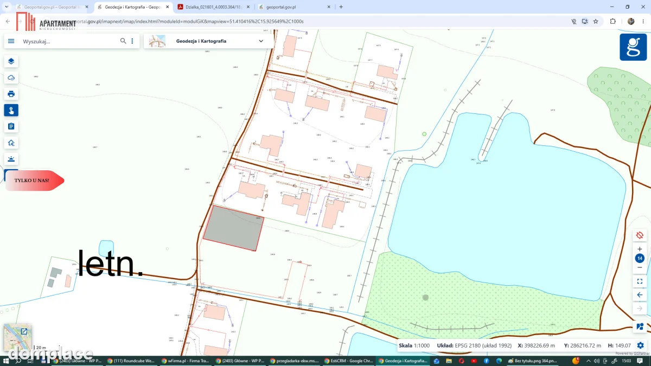Switch to Dzialka_021601 PDF tab
Viewport: 651px width, 366px height.
pos(213,7)
